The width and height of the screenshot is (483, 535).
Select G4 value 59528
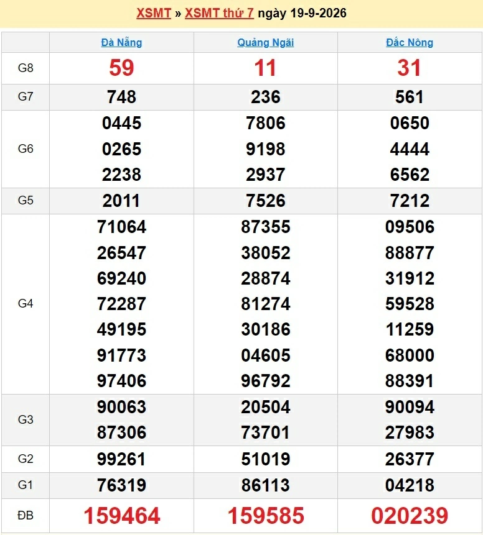point(410,304)
